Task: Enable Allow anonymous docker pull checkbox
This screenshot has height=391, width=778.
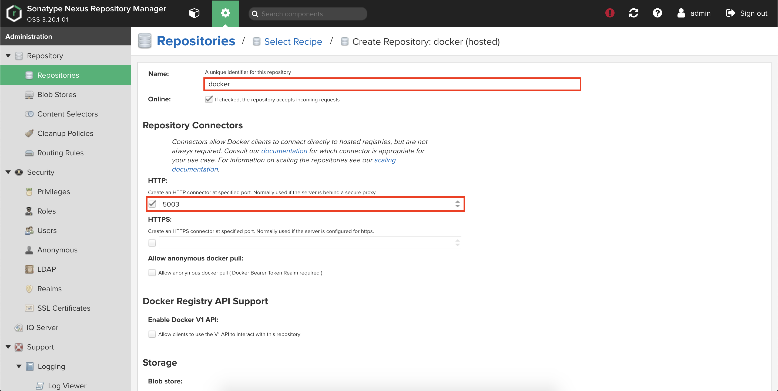Action: coord(152,273)
